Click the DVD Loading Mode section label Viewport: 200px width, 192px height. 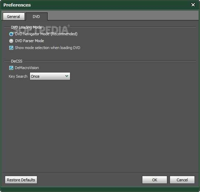[27, 27]
